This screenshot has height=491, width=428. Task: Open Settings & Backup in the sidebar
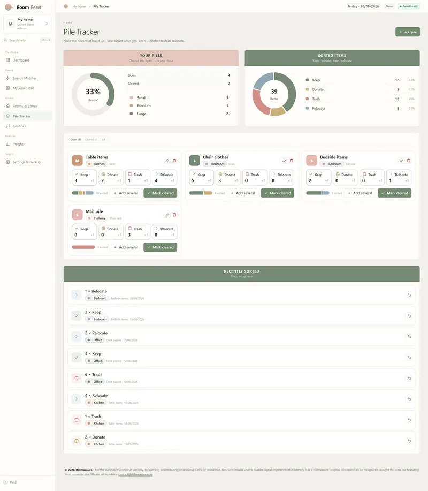(27, 162)
